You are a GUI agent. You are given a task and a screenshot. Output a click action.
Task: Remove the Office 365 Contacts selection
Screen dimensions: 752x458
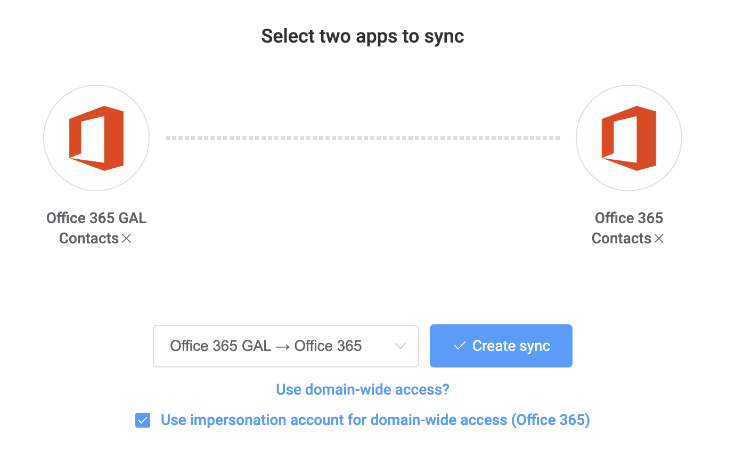pyautogui.click(x=659, y=239)
